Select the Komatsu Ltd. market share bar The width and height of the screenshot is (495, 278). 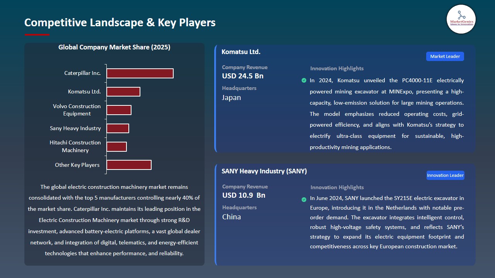(x=123, y=92)
